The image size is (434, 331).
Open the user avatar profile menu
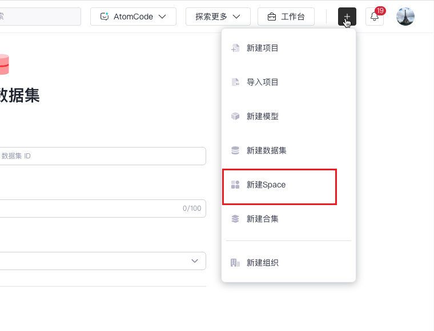coord(405,17)
